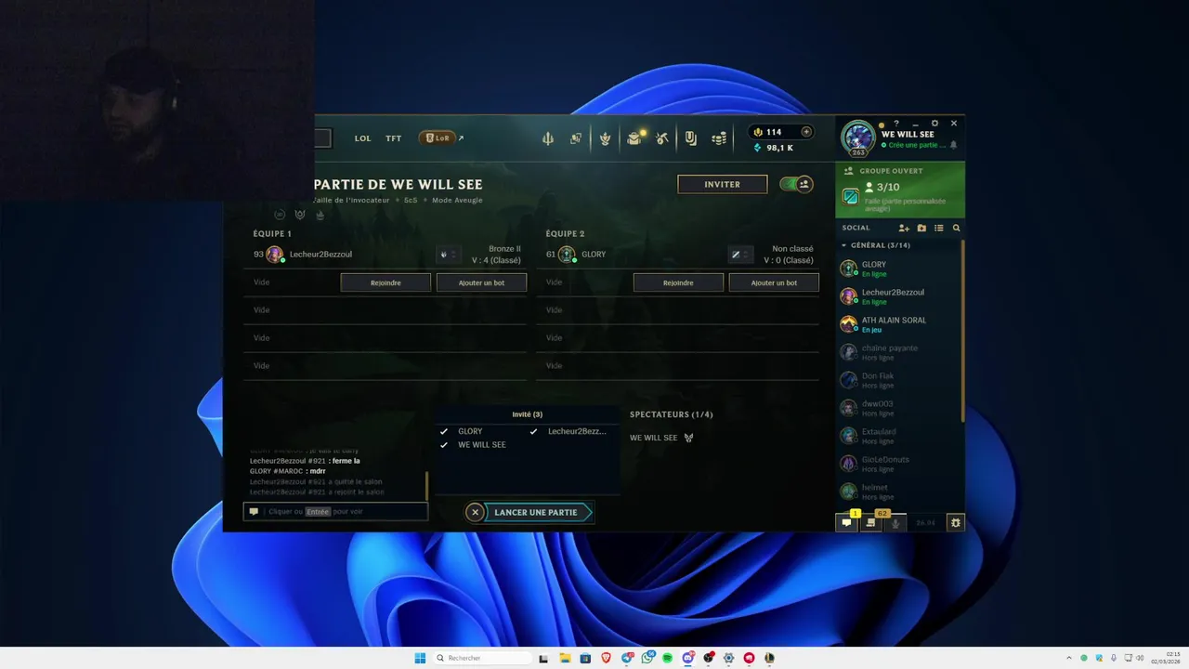Open the Clash trident icon
The image size is (1189, 669).
548,138
